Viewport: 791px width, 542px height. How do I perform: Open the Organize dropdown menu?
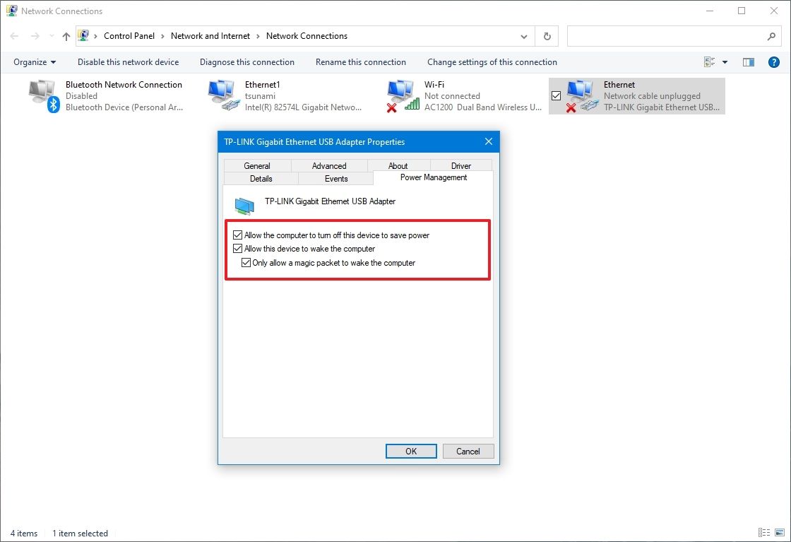(x=33, y=62)
